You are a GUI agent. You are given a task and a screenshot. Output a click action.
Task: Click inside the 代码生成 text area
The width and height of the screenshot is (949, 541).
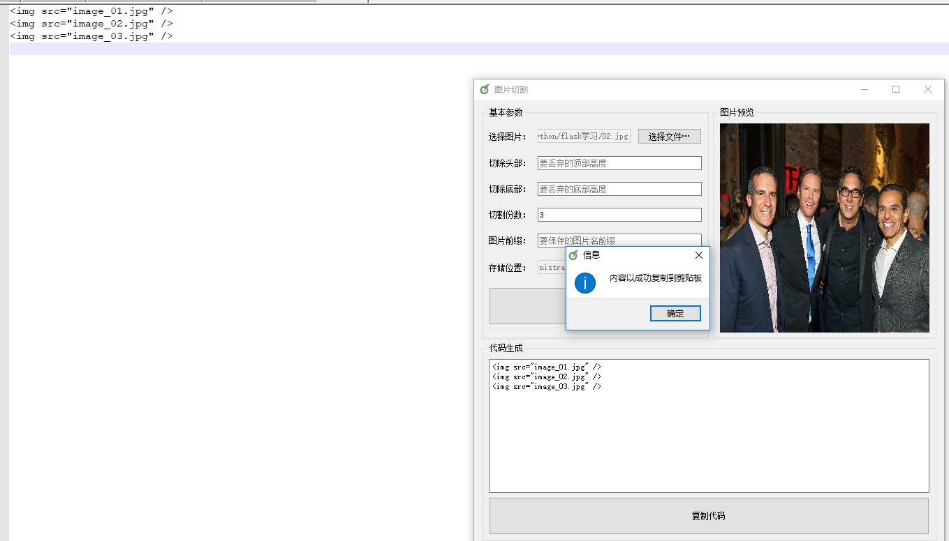(x=708, y=439)
